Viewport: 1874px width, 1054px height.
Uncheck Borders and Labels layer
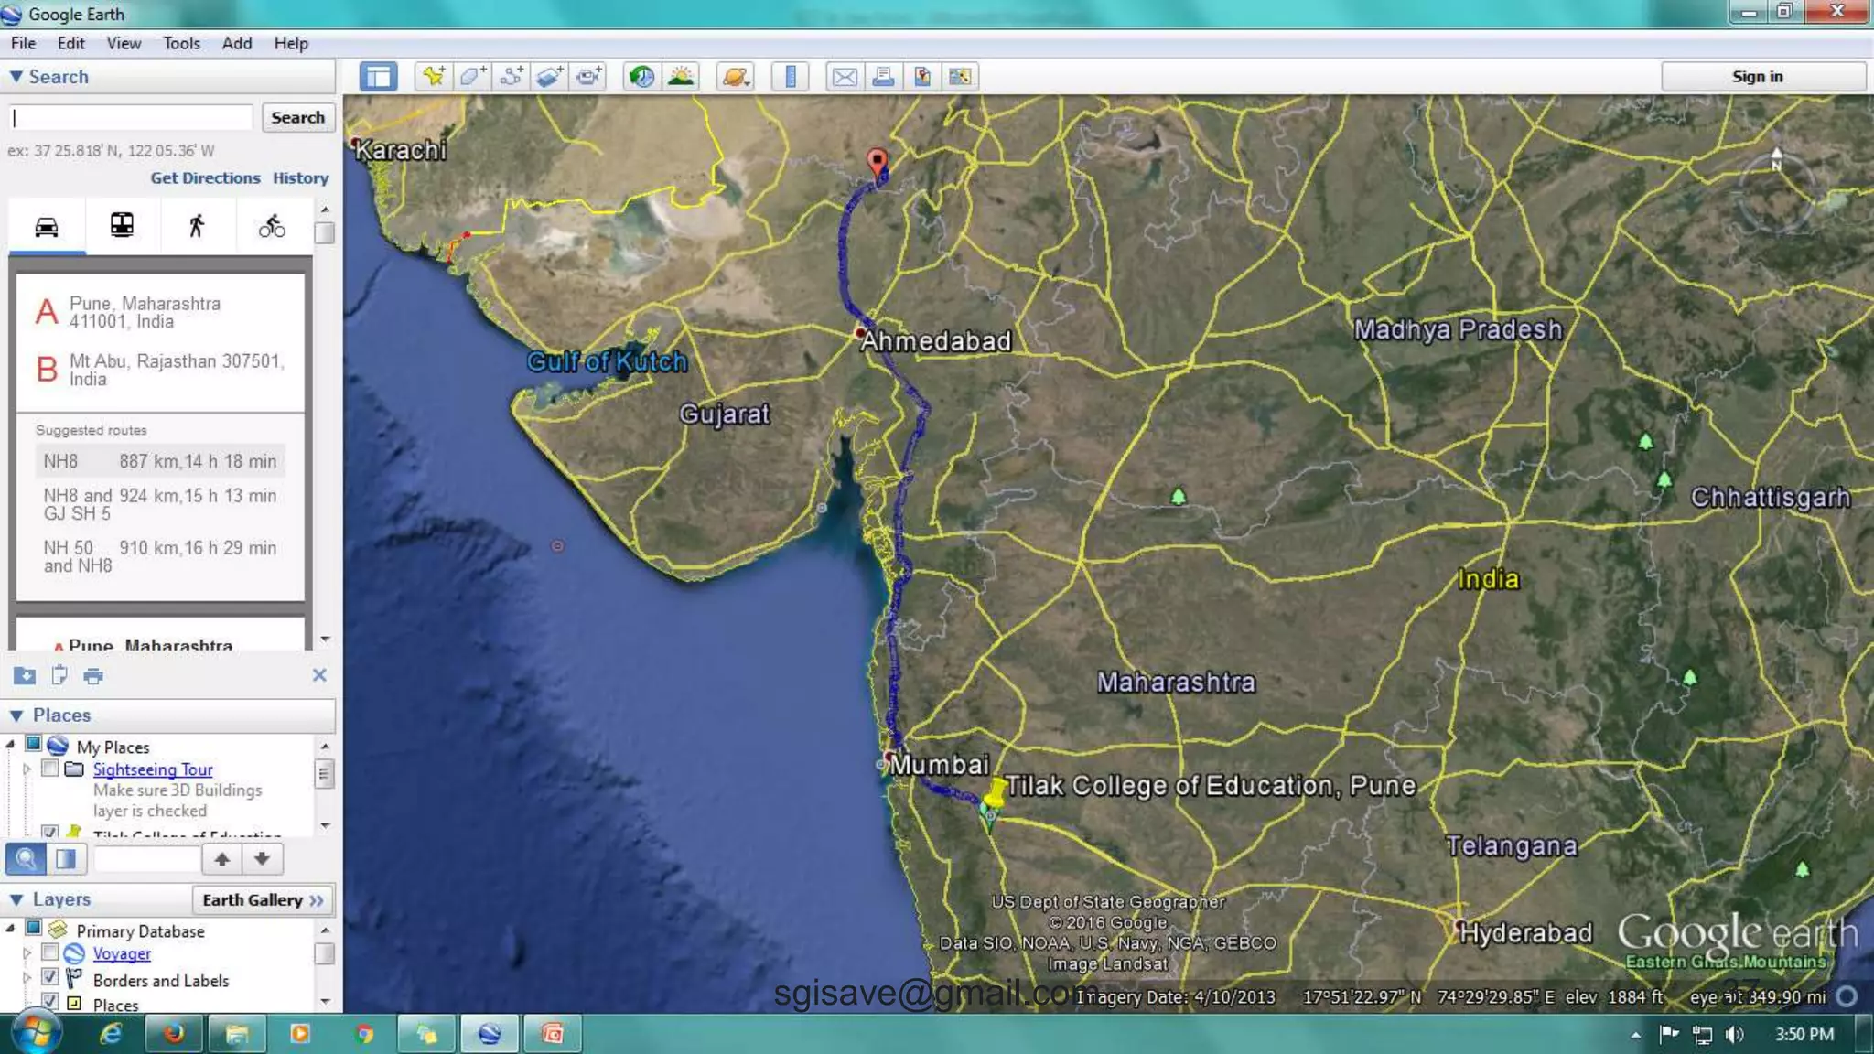(50, 977)
